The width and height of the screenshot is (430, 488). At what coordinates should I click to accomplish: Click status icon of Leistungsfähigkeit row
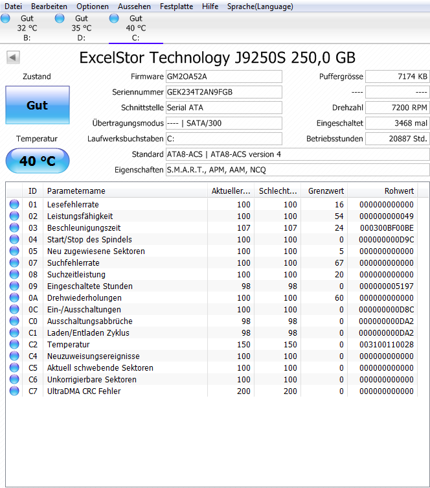pyautogui.click(x=14, y=216)
